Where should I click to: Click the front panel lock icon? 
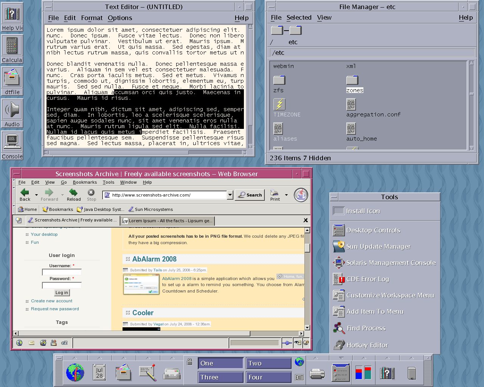tap(190, 361)
